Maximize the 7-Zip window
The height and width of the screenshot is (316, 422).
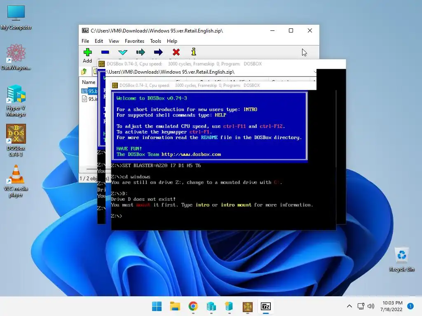tap(291, 30)
